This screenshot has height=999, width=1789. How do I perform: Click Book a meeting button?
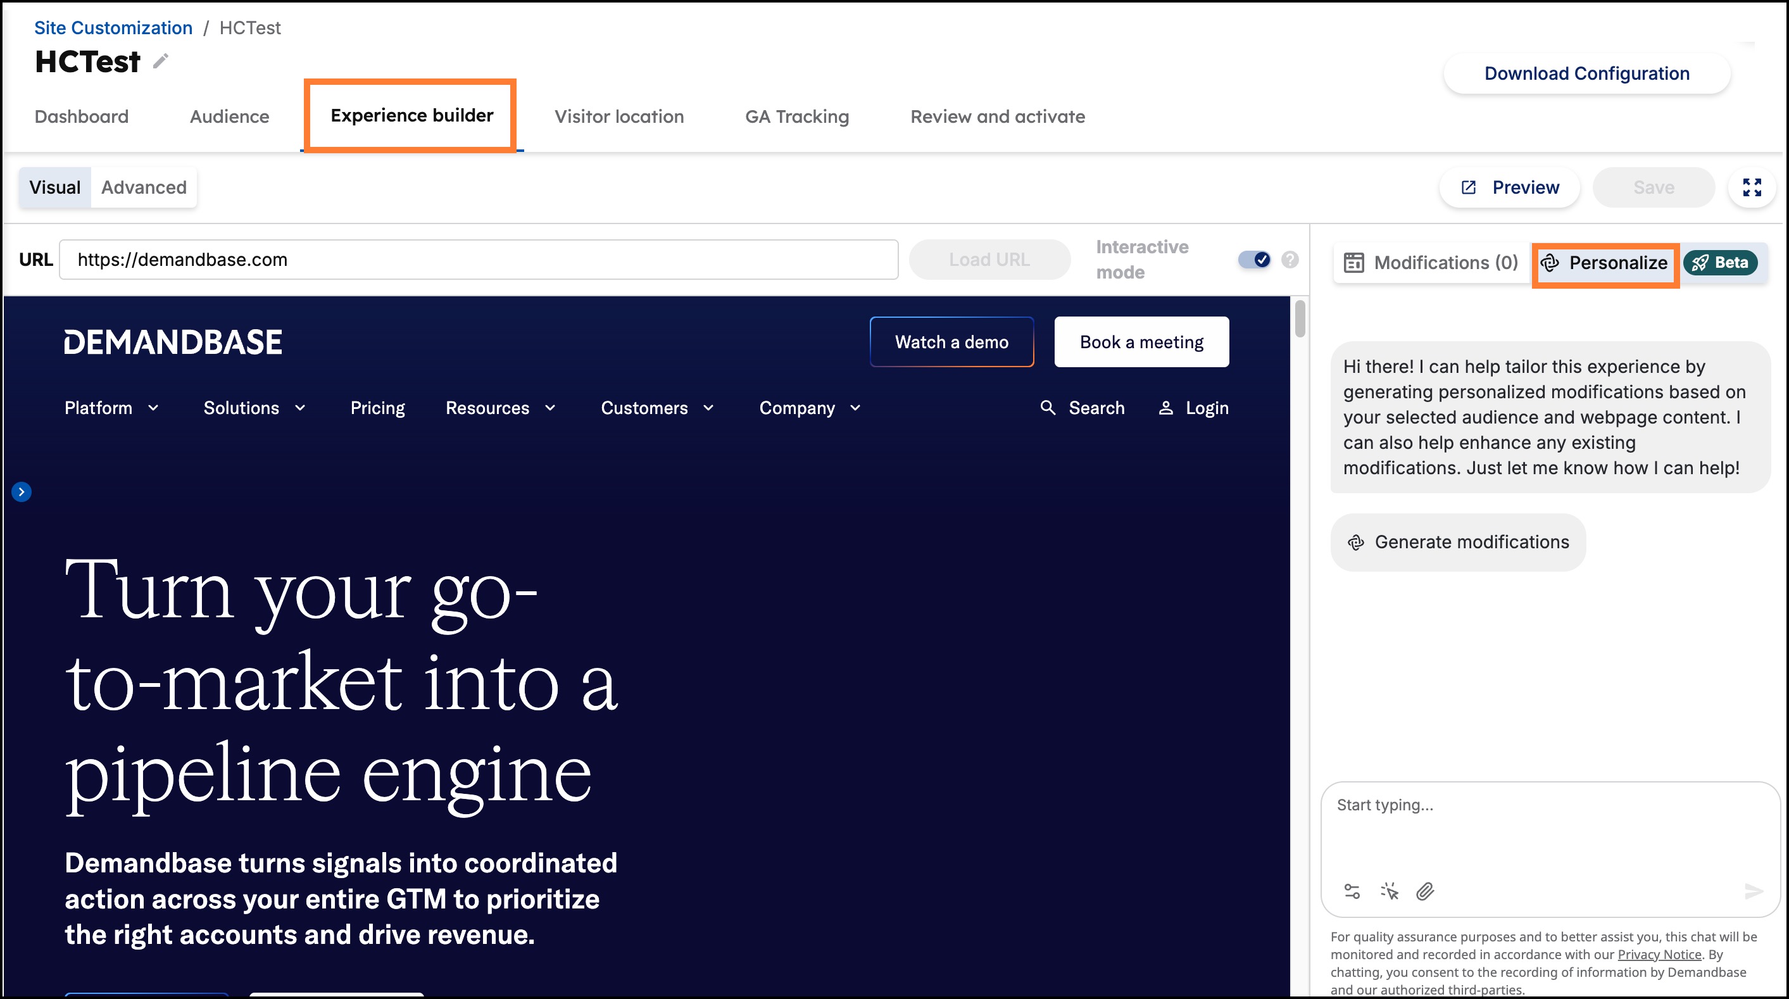1141,342
